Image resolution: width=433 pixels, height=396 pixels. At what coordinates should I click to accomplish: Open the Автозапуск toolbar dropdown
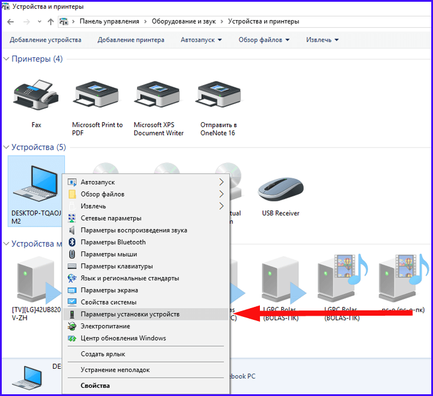[x=201, y=40]
